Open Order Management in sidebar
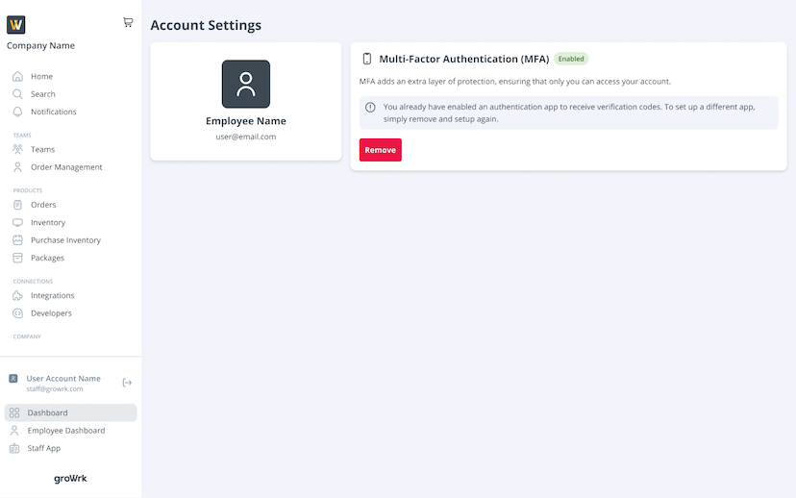The height and width of the screenshot is (498, 796). (65, 167)
